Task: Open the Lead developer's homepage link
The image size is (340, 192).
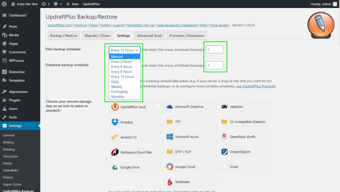Action: coord(177,25)
